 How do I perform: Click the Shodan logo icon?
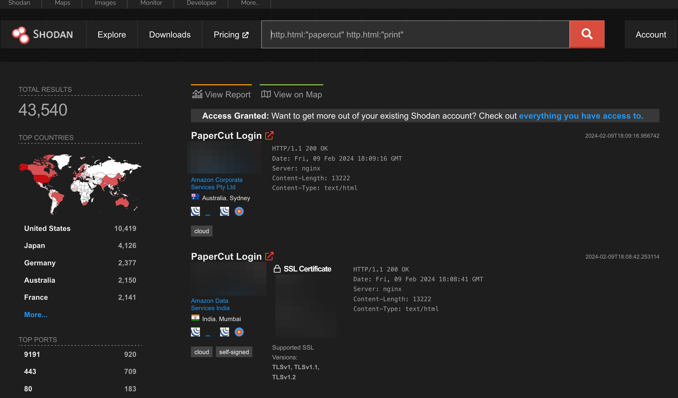click(x=21, y=35)
